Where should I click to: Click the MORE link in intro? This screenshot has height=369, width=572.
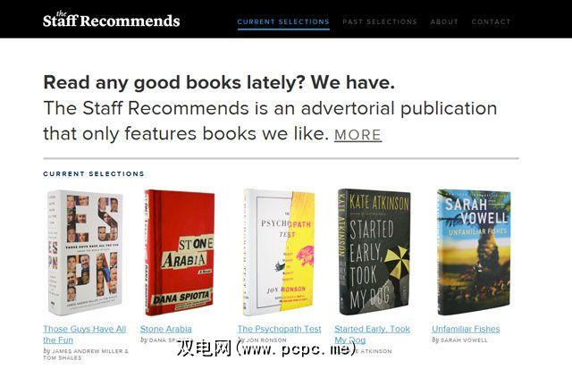click(357, 135)
